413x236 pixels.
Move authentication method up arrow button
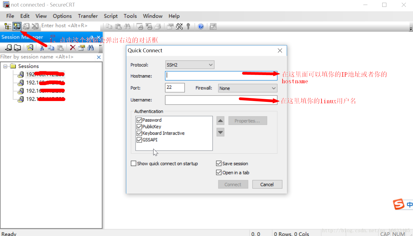coord(221,121)
